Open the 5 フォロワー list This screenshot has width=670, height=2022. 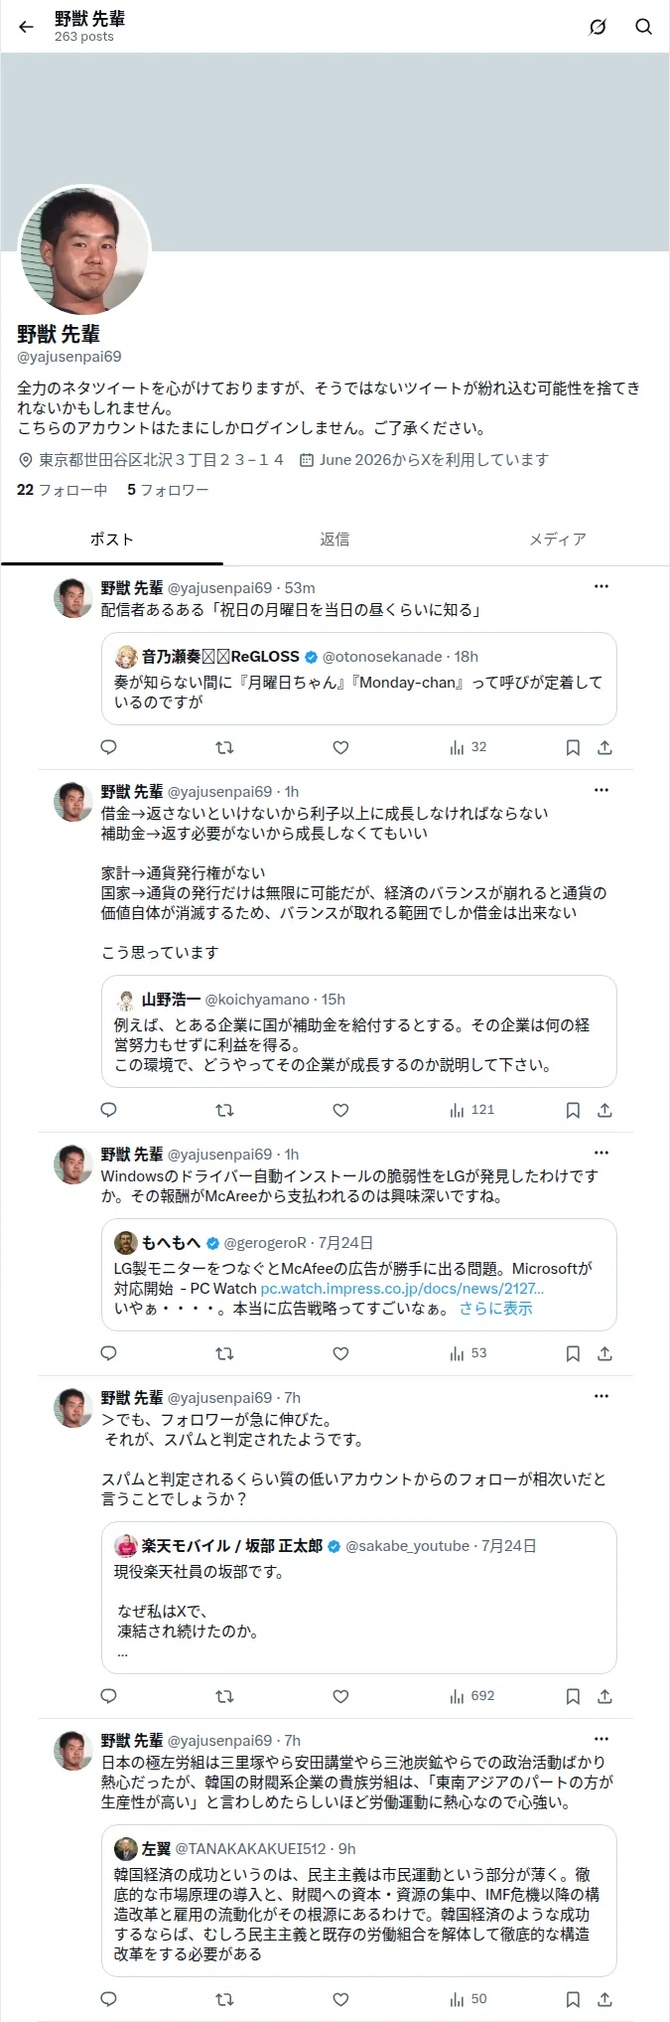click(168, 490)
